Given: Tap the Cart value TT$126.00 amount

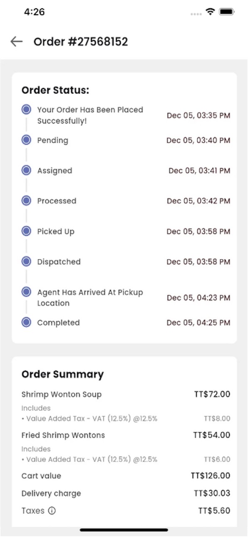Looking at the screenshot, I should click(211, 476).
